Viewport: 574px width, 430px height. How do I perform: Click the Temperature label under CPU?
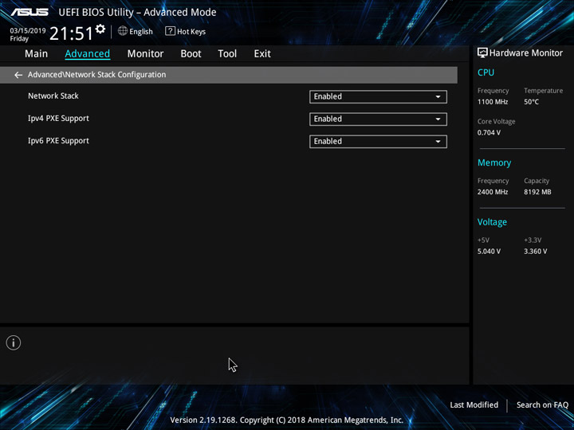pos(543,90)
